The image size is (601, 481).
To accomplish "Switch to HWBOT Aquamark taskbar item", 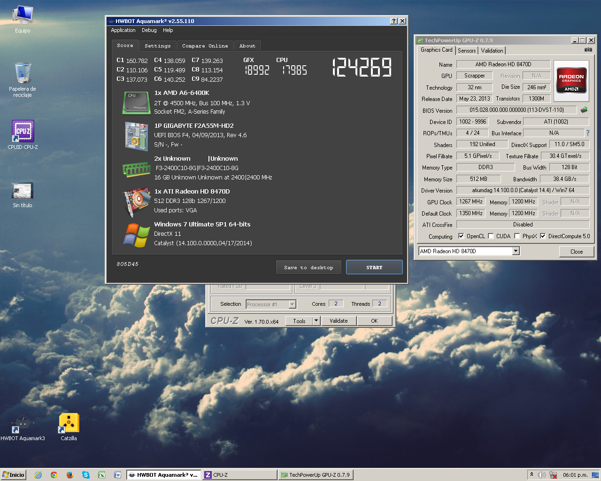I will tap(163, 475).
